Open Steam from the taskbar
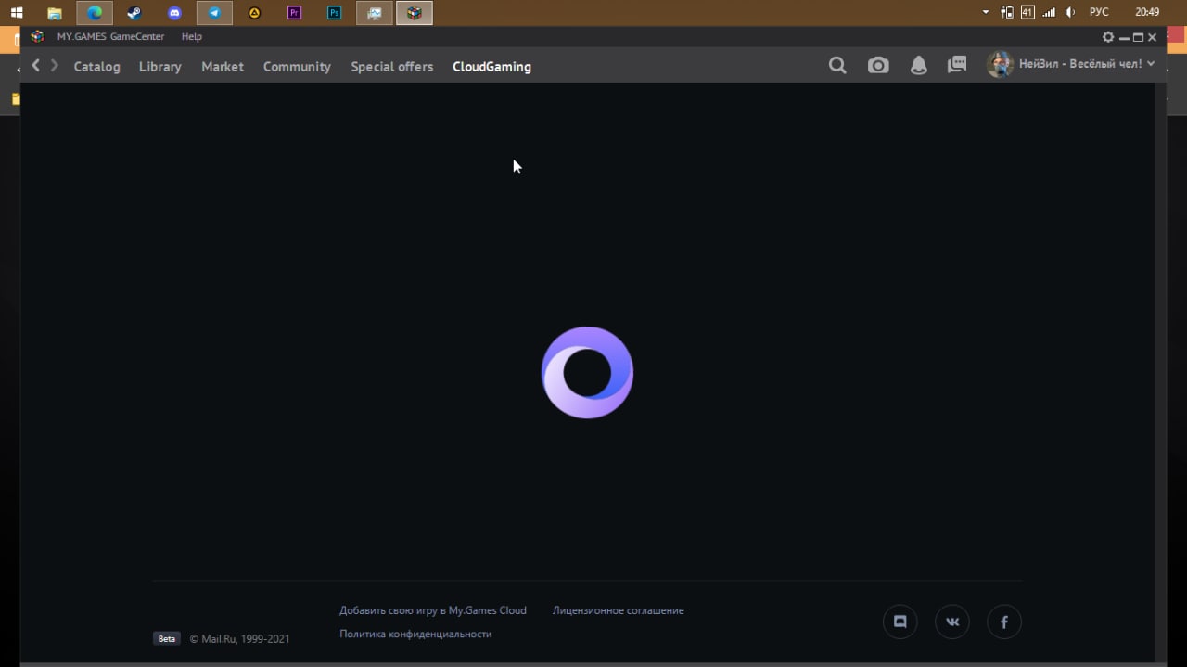The width and height of the screenshot is (1187, 667). point(134,13)
